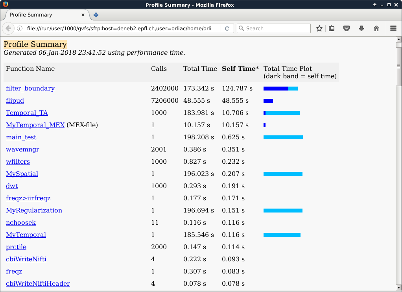The width and height of the screenshot is (402, 292).
Task: Open the MyTemporal_MEX function link
Action: coord(35,125)
